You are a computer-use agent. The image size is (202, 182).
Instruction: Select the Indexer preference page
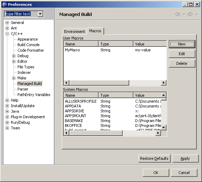24,72
